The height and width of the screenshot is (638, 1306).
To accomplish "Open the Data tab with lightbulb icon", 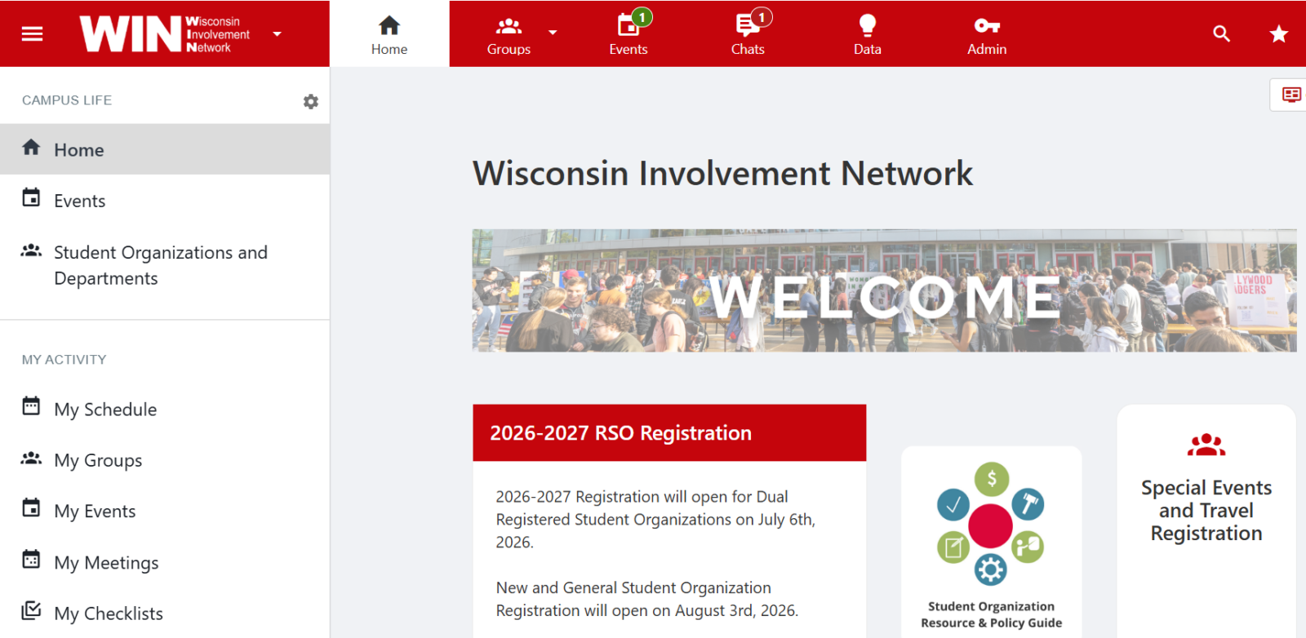I will 867,34.
